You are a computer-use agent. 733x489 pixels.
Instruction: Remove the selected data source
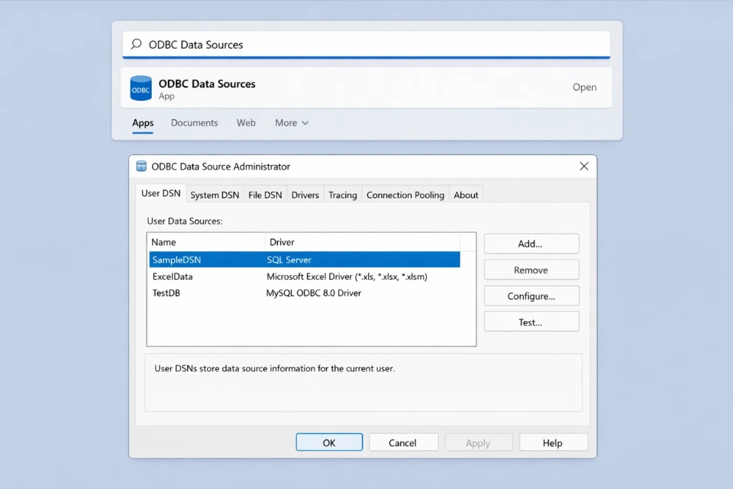pyautogui.click(x=531, y=270)
